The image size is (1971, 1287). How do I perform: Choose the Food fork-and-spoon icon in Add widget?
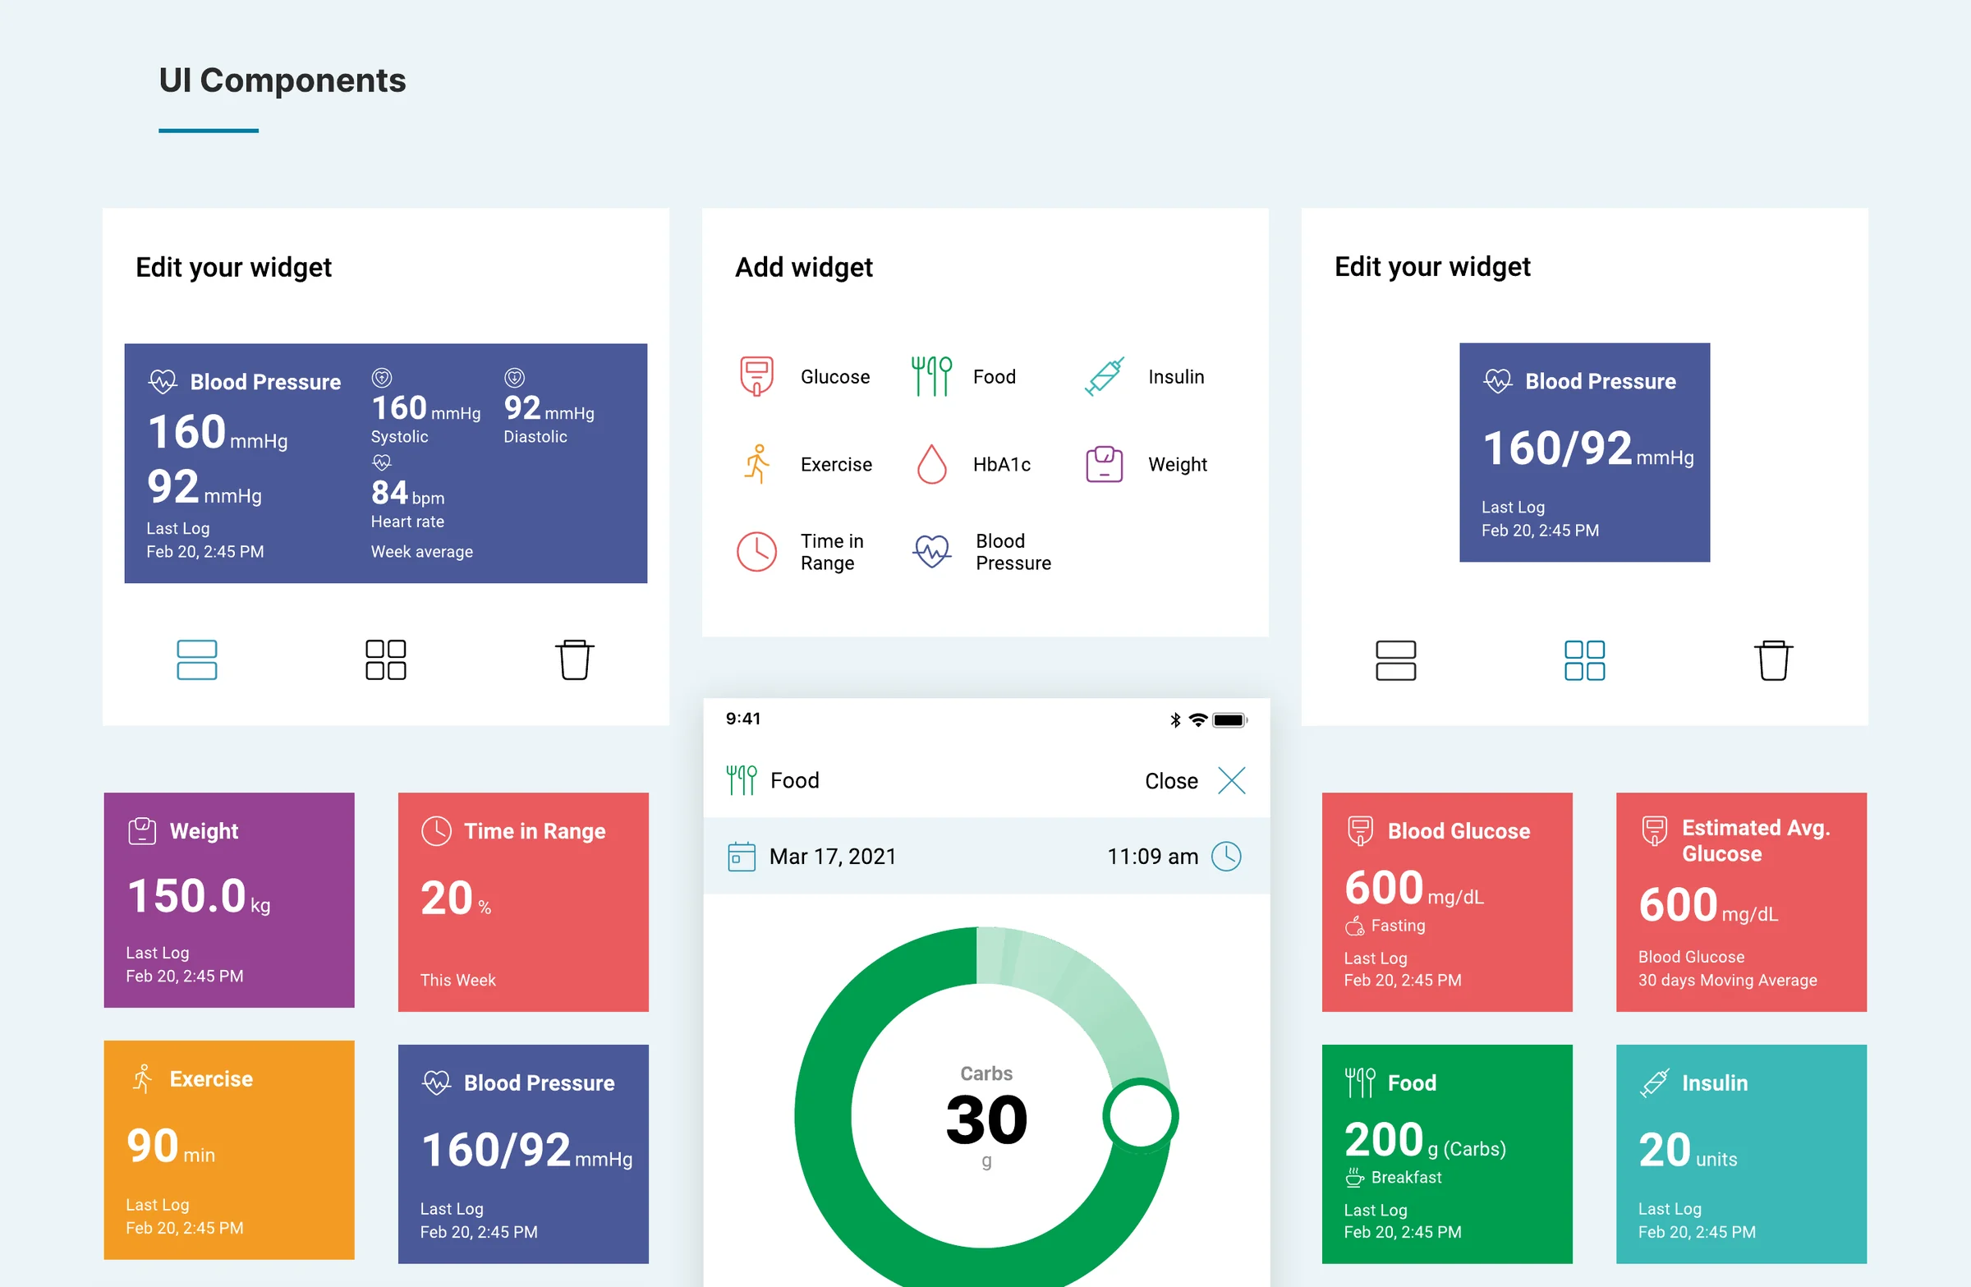(x=931, y=377)
